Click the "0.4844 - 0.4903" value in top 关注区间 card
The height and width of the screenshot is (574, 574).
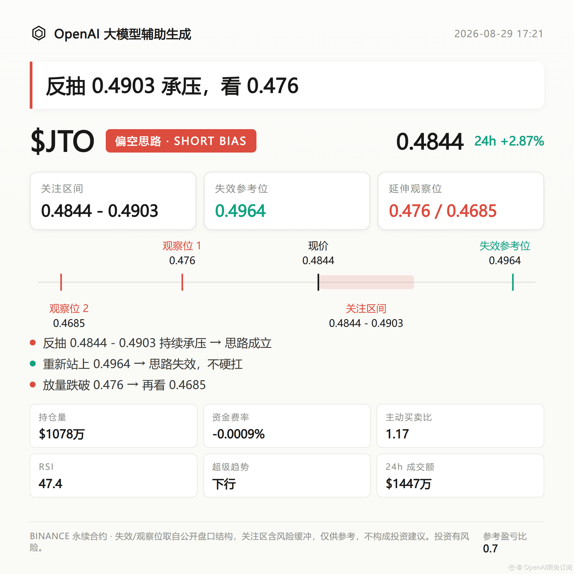[x=100, y=211]
